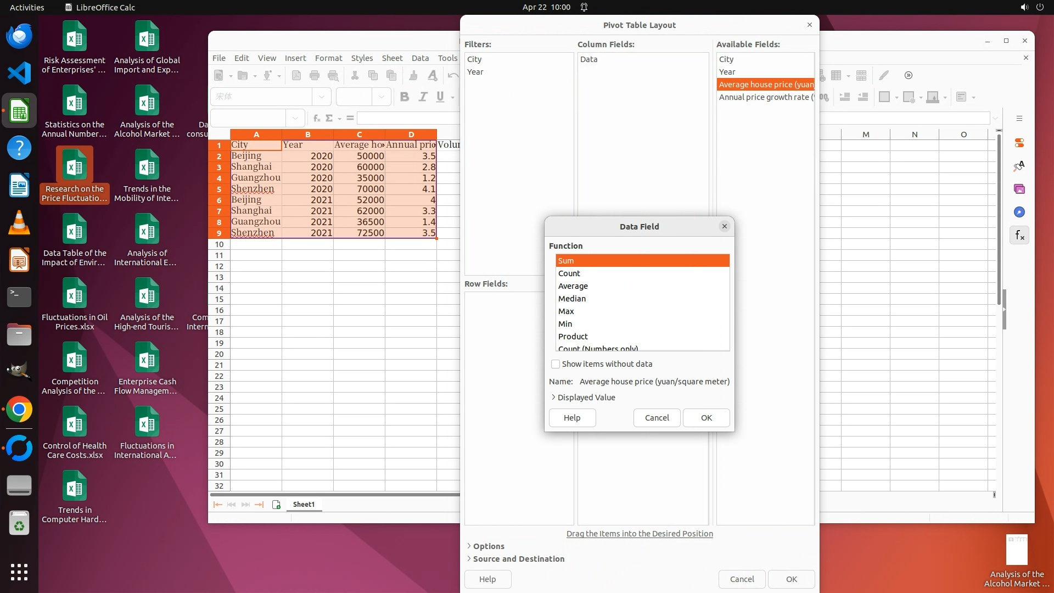Click the Background Color toolbar swatch

[932, 97]
